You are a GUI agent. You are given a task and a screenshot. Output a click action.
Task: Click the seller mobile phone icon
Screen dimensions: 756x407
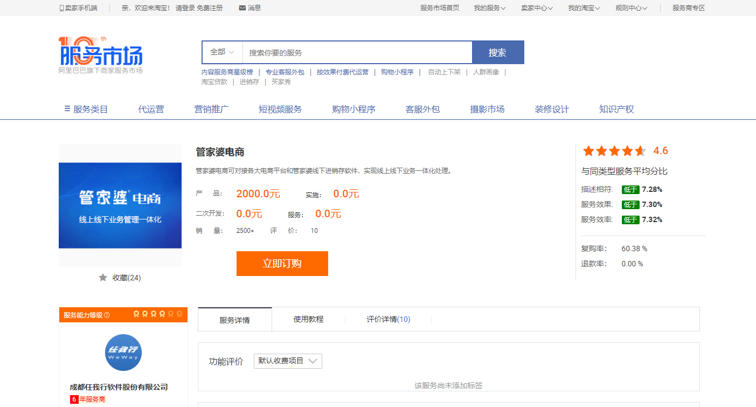[61, 8]
